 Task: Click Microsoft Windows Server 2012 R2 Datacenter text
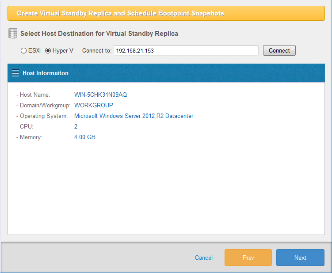[134, 116]
